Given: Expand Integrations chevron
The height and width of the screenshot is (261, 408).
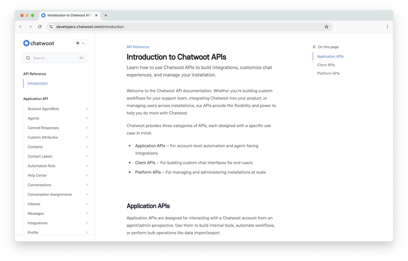Looking at the screenshot, I should [87, 223].
